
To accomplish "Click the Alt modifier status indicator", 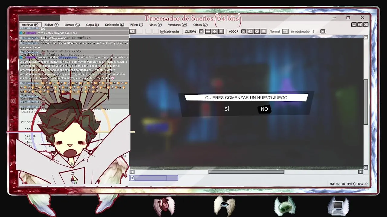I will tap(343, 184).
